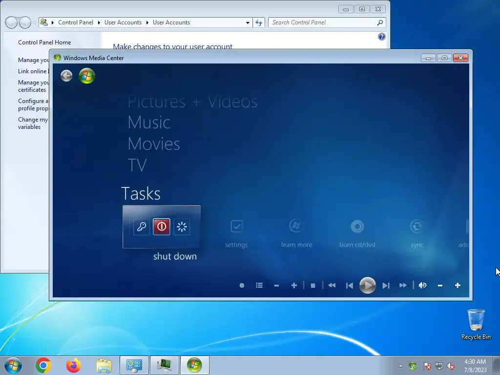Select the key (lock) icon under Tasks
Image resolution: width=500 pixels, height=375 pixels.
coord(141,227)
